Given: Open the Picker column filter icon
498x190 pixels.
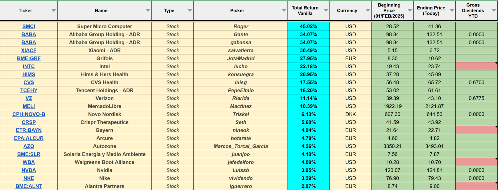Looking at the screenshot, I should click(x=284, y=11).
